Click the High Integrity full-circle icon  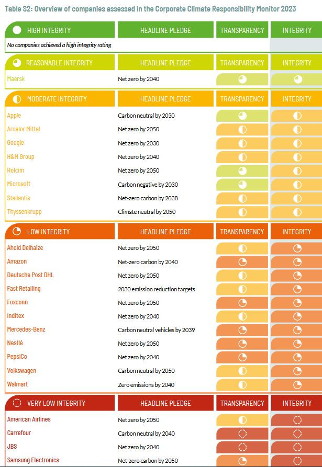(17, 30)
